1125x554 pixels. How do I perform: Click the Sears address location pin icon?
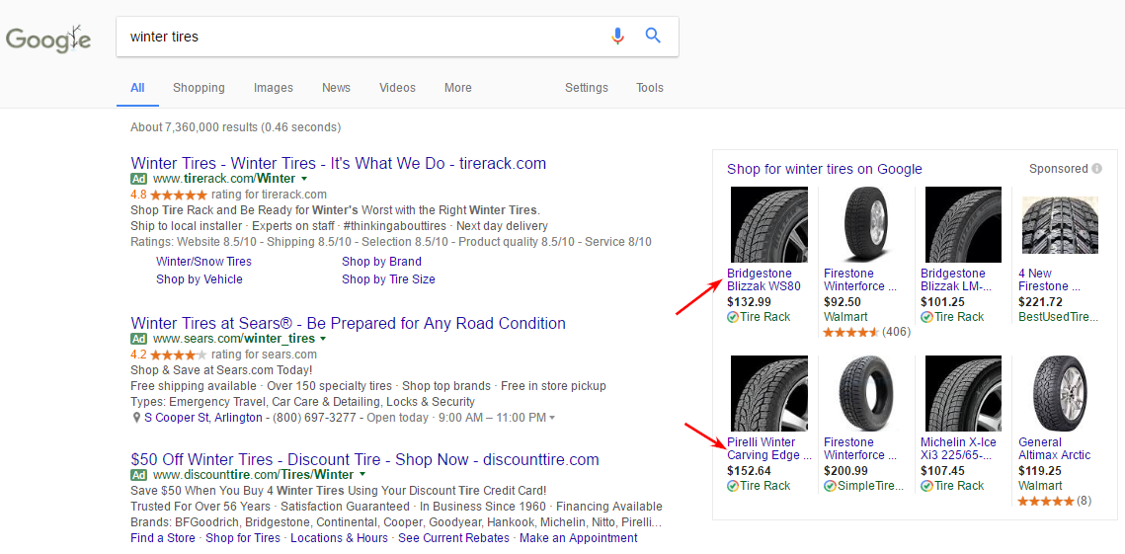136,418
